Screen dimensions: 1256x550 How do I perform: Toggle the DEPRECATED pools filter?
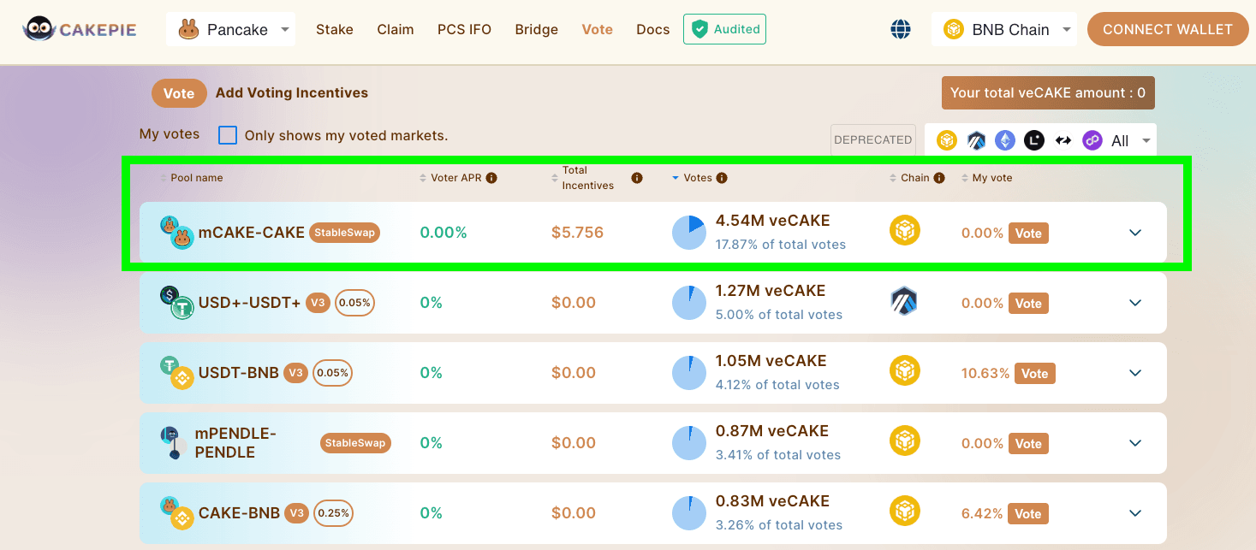(x=872, y=140)
